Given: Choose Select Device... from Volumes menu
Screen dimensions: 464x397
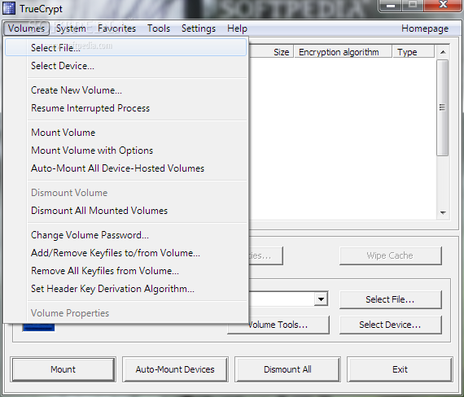Looking at the screenshot, I should (x=125, y=66).
